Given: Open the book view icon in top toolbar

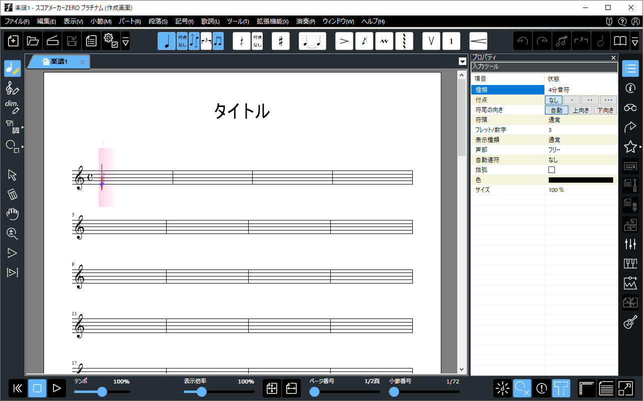Looking at the screenshot, I should (x=620, y=41).
